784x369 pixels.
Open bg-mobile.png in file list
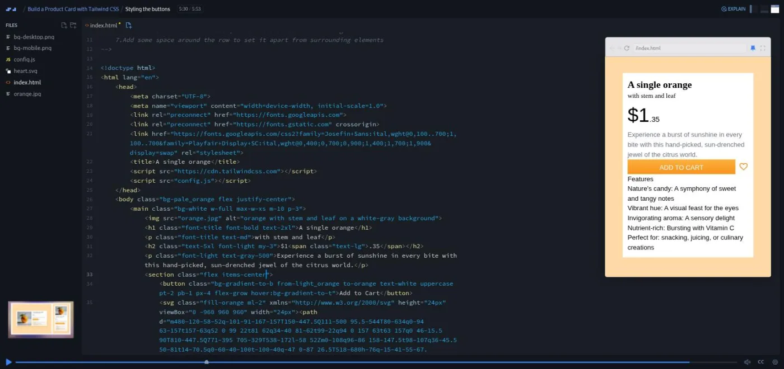click(32, 48)
